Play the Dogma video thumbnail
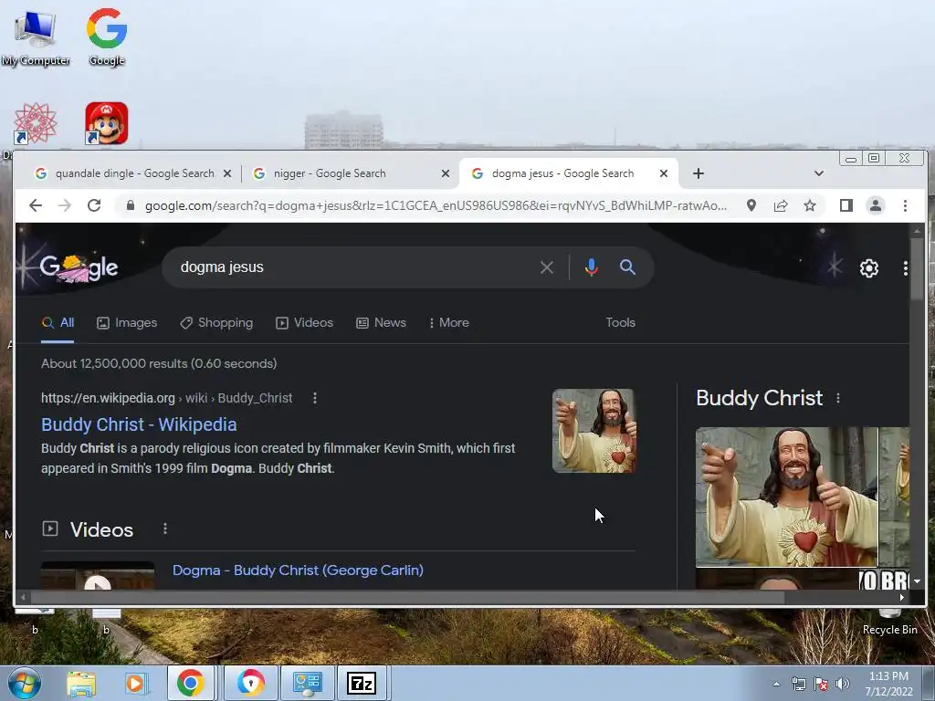Screen dimensions: 935x701 pyautogui.click(x=98, y=577)
